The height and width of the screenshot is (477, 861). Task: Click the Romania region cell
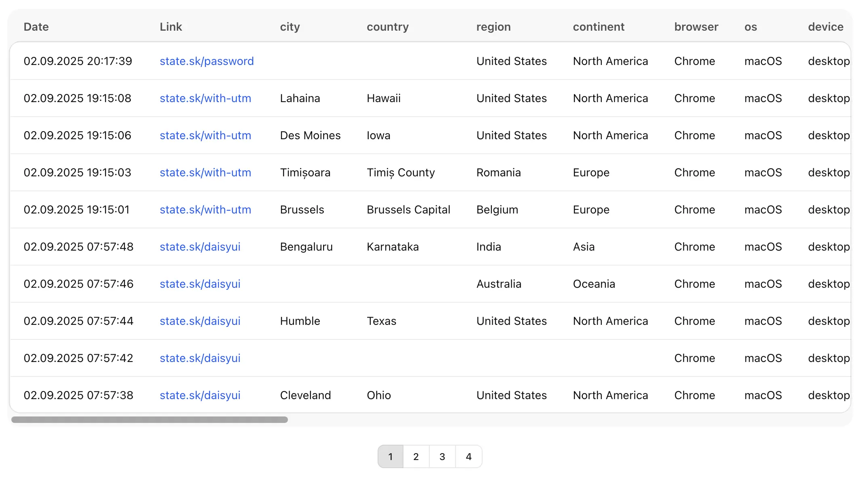pos(499,172)
